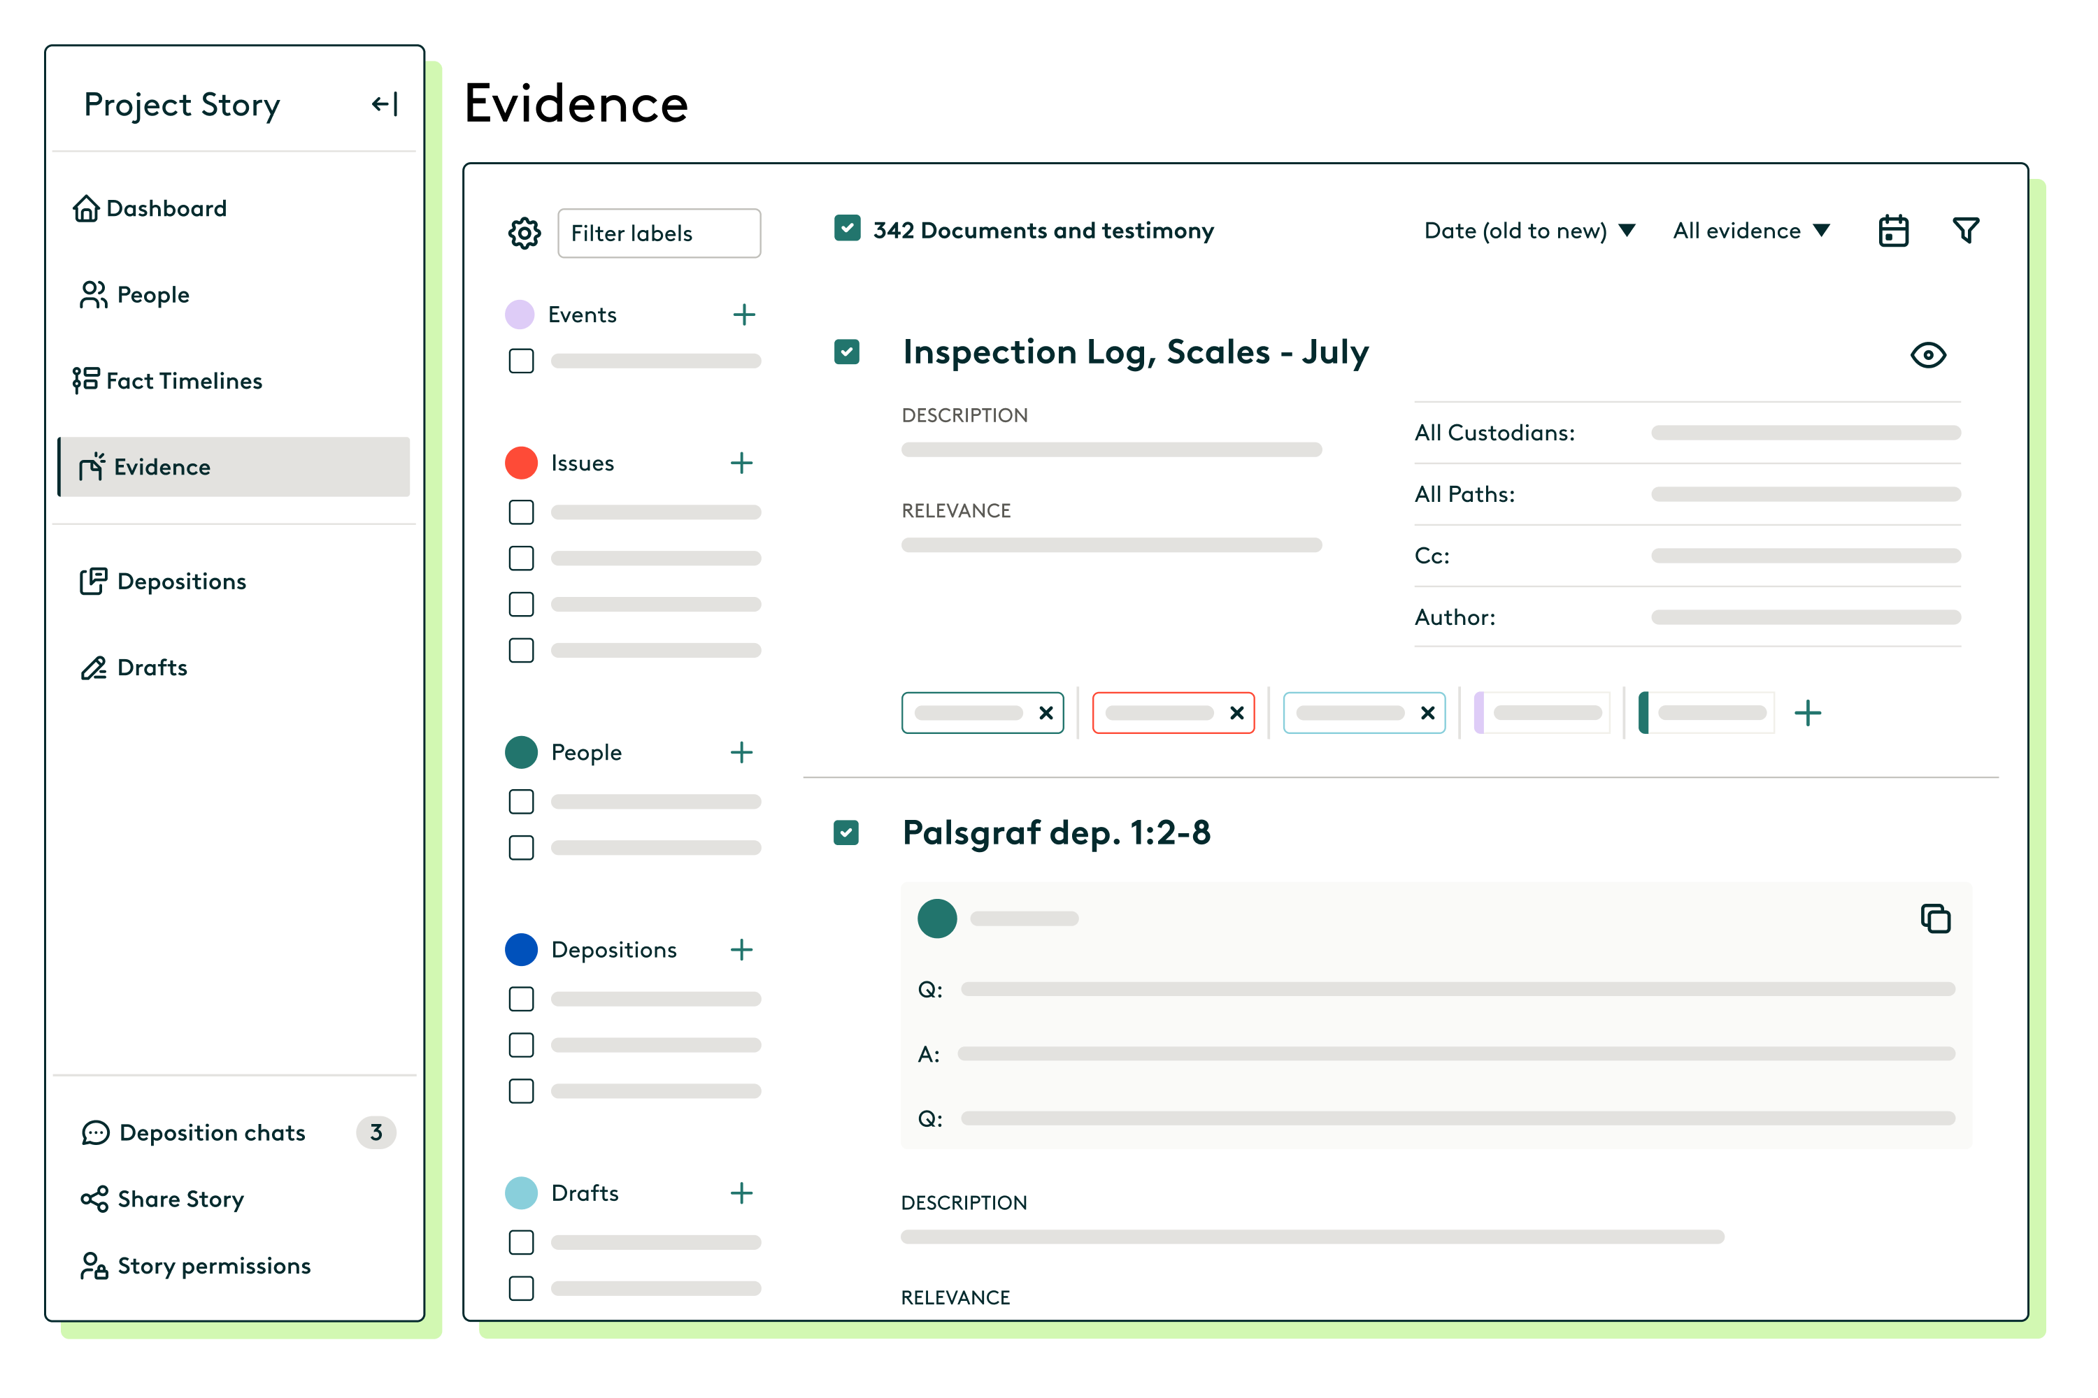The height and width of the screenshot is (1398, 2098).
Task: Toggle Inspection Log visibility eye
Action: (1927, 355)
